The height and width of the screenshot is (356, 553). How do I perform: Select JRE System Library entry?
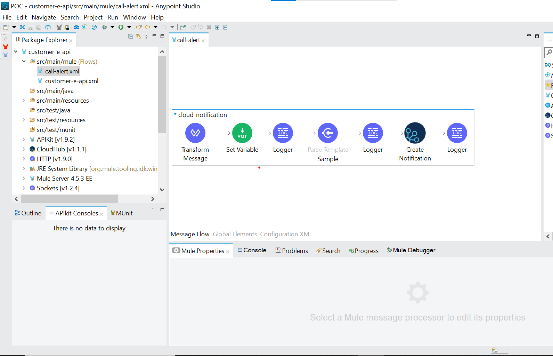coord(93,168)
